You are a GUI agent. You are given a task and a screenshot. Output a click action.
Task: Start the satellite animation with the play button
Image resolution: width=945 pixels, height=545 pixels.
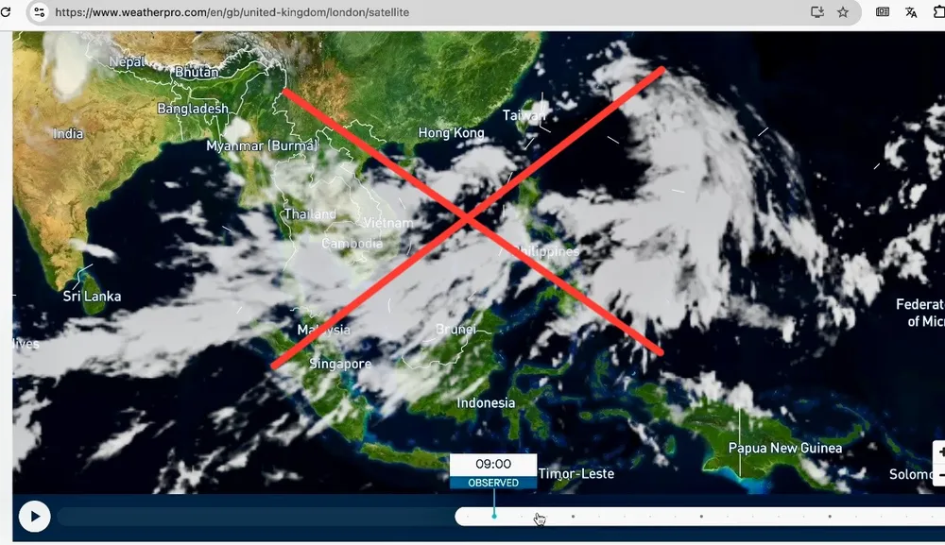[x=34, y=516]
